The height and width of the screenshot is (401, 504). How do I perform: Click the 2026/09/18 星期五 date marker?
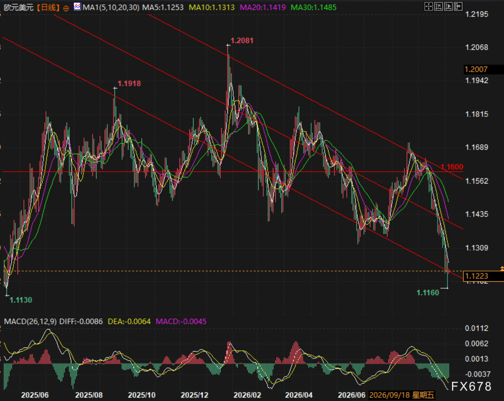click(x=403, y=395)
